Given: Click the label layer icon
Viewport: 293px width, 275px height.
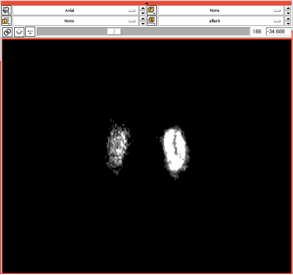Looking at the screenshot, I should pos(7,21).
